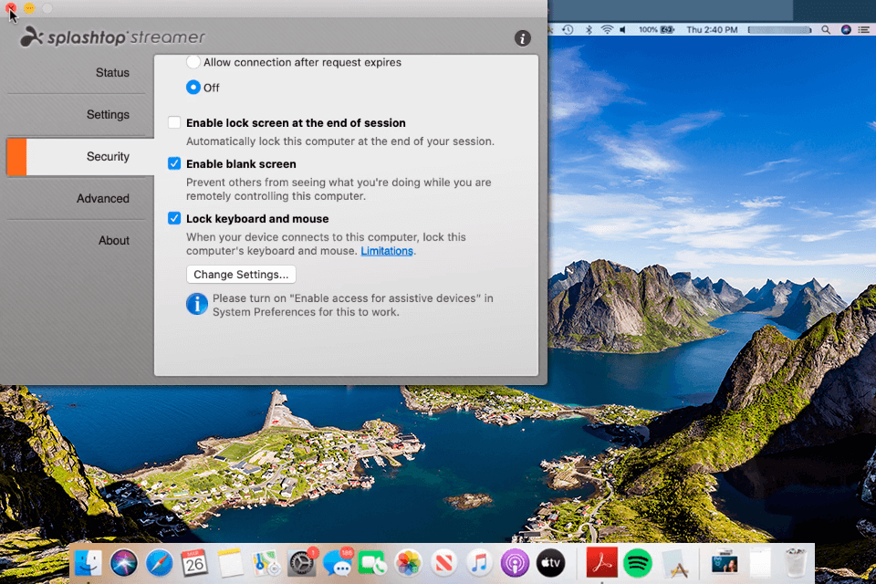Open FaceTime from the dock

click(372, 562)
